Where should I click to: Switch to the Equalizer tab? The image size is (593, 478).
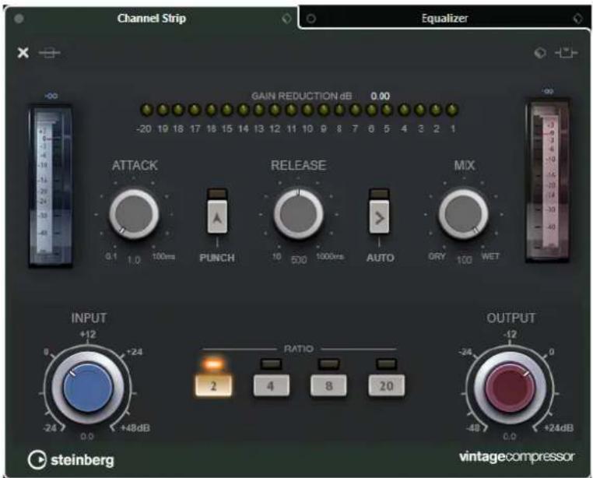(x=445, y=18)
